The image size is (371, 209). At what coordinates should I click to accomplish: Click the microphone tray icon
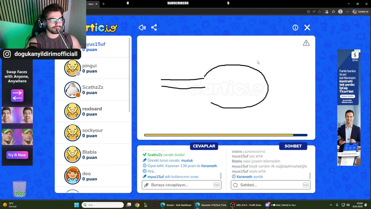(337, 205)
